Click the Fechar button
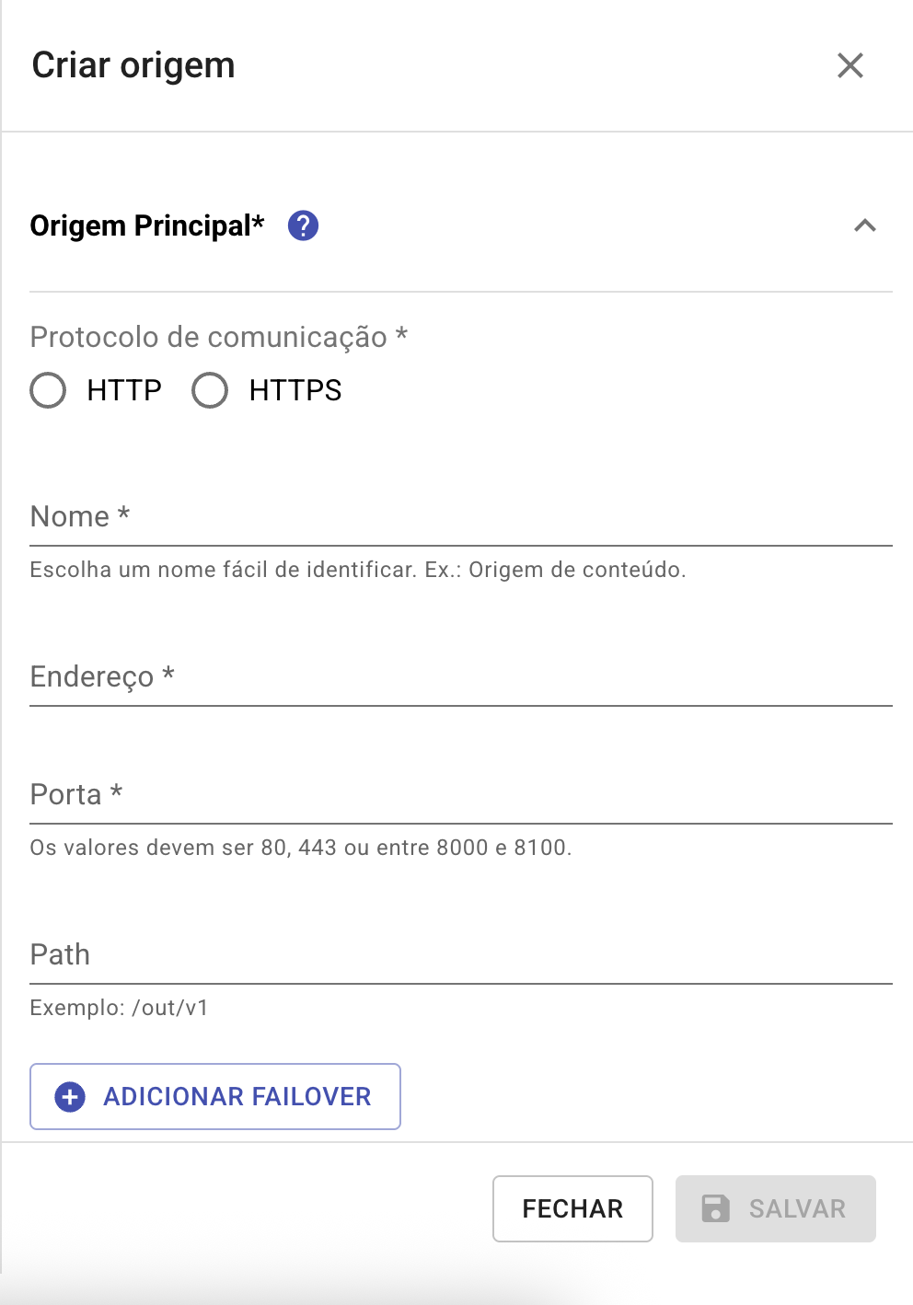The width and height of the screenshot is (913, 1305). click(x=572, y=1208)
